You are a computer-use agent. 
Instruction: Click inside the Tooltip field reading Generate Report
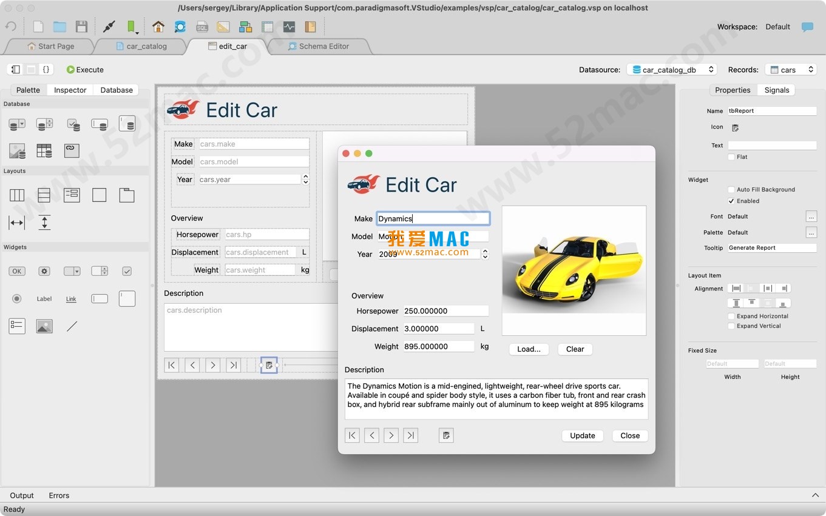(x=771, y=247)
